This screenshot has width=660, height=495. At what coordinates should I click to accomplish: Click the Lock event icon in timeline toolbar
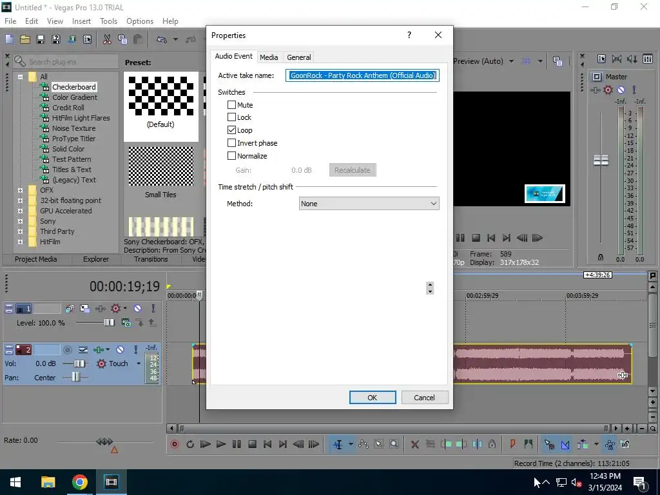click(492, 444)
